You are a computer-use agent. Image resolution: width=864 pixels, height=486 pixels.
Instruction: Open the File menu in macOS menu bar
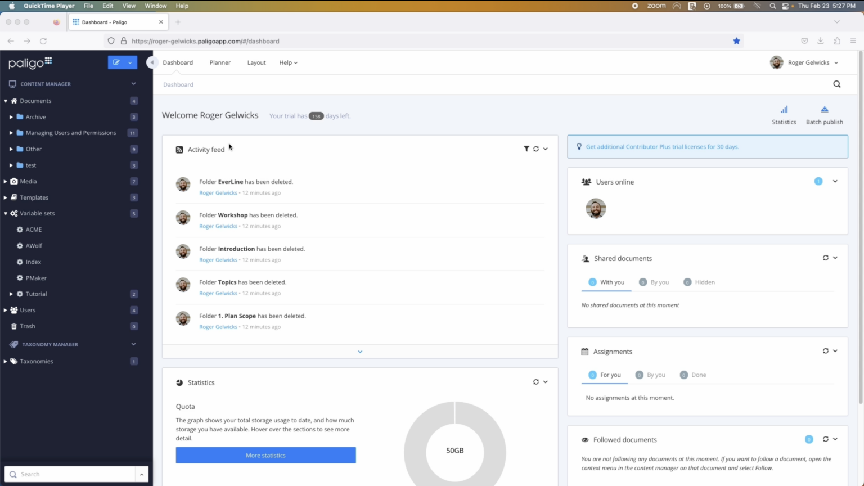(x=88, y=6)
